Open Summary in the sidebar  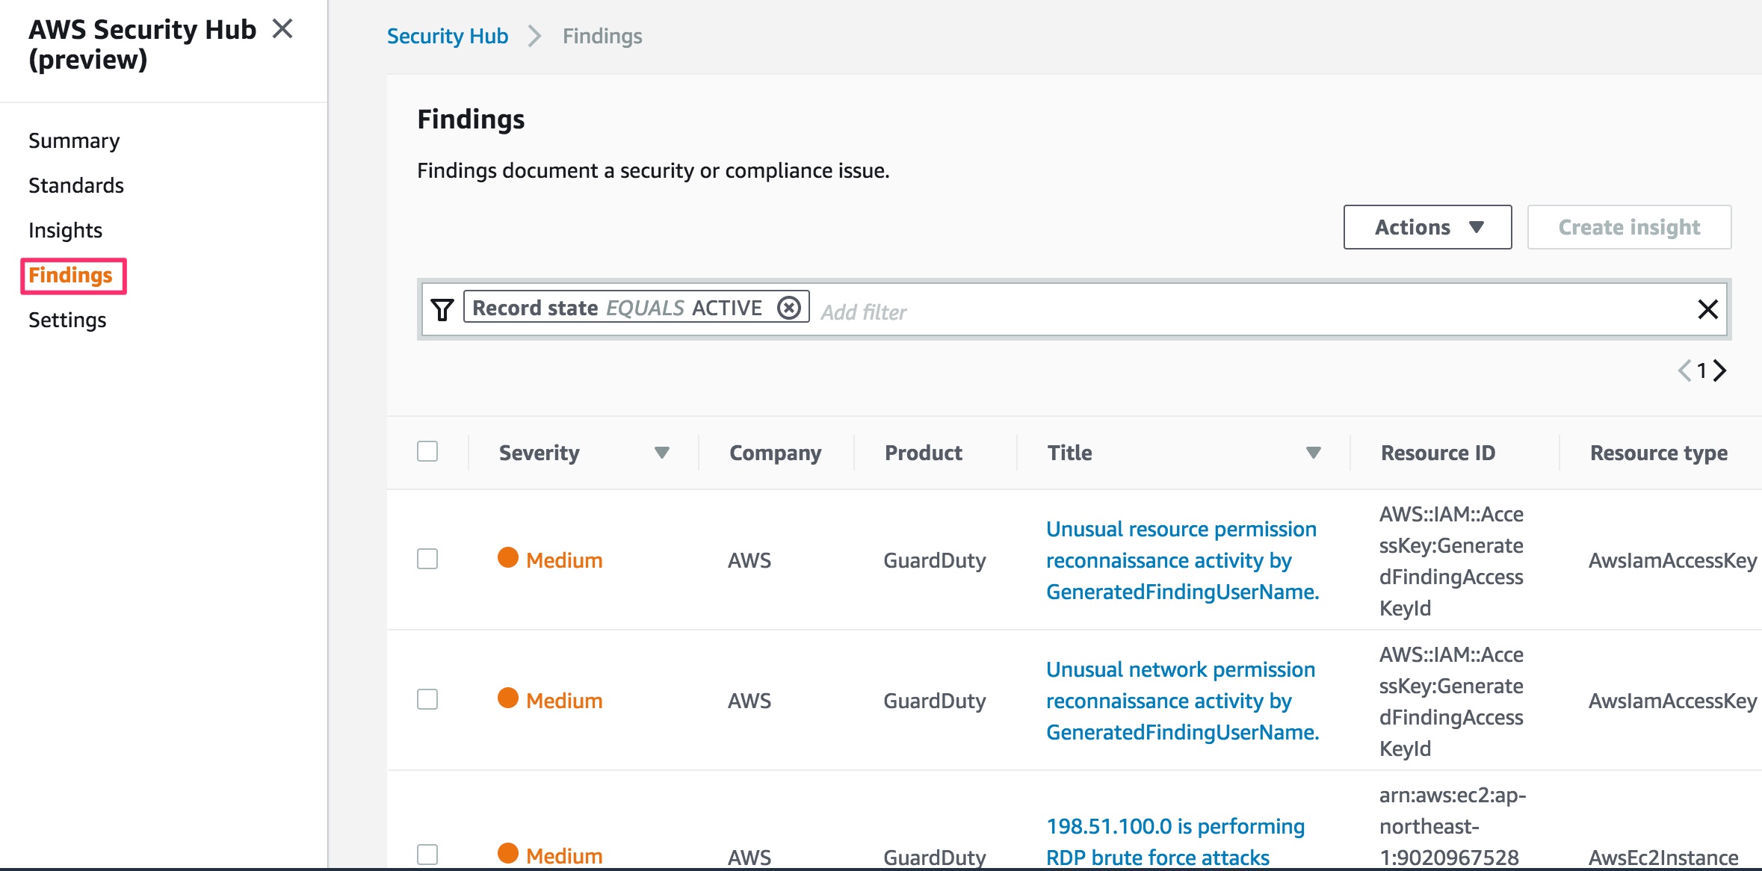(x=74, y=140)
